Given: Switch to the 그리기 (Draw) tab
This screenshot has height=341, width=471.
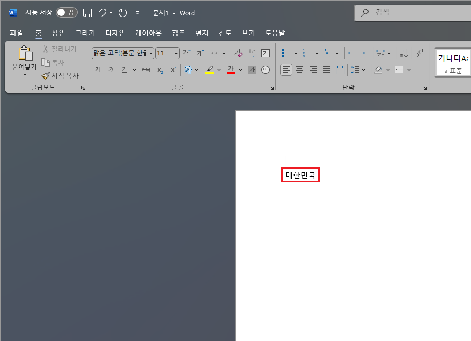Looking at the screenshot, I should click(x=85, y=33).
